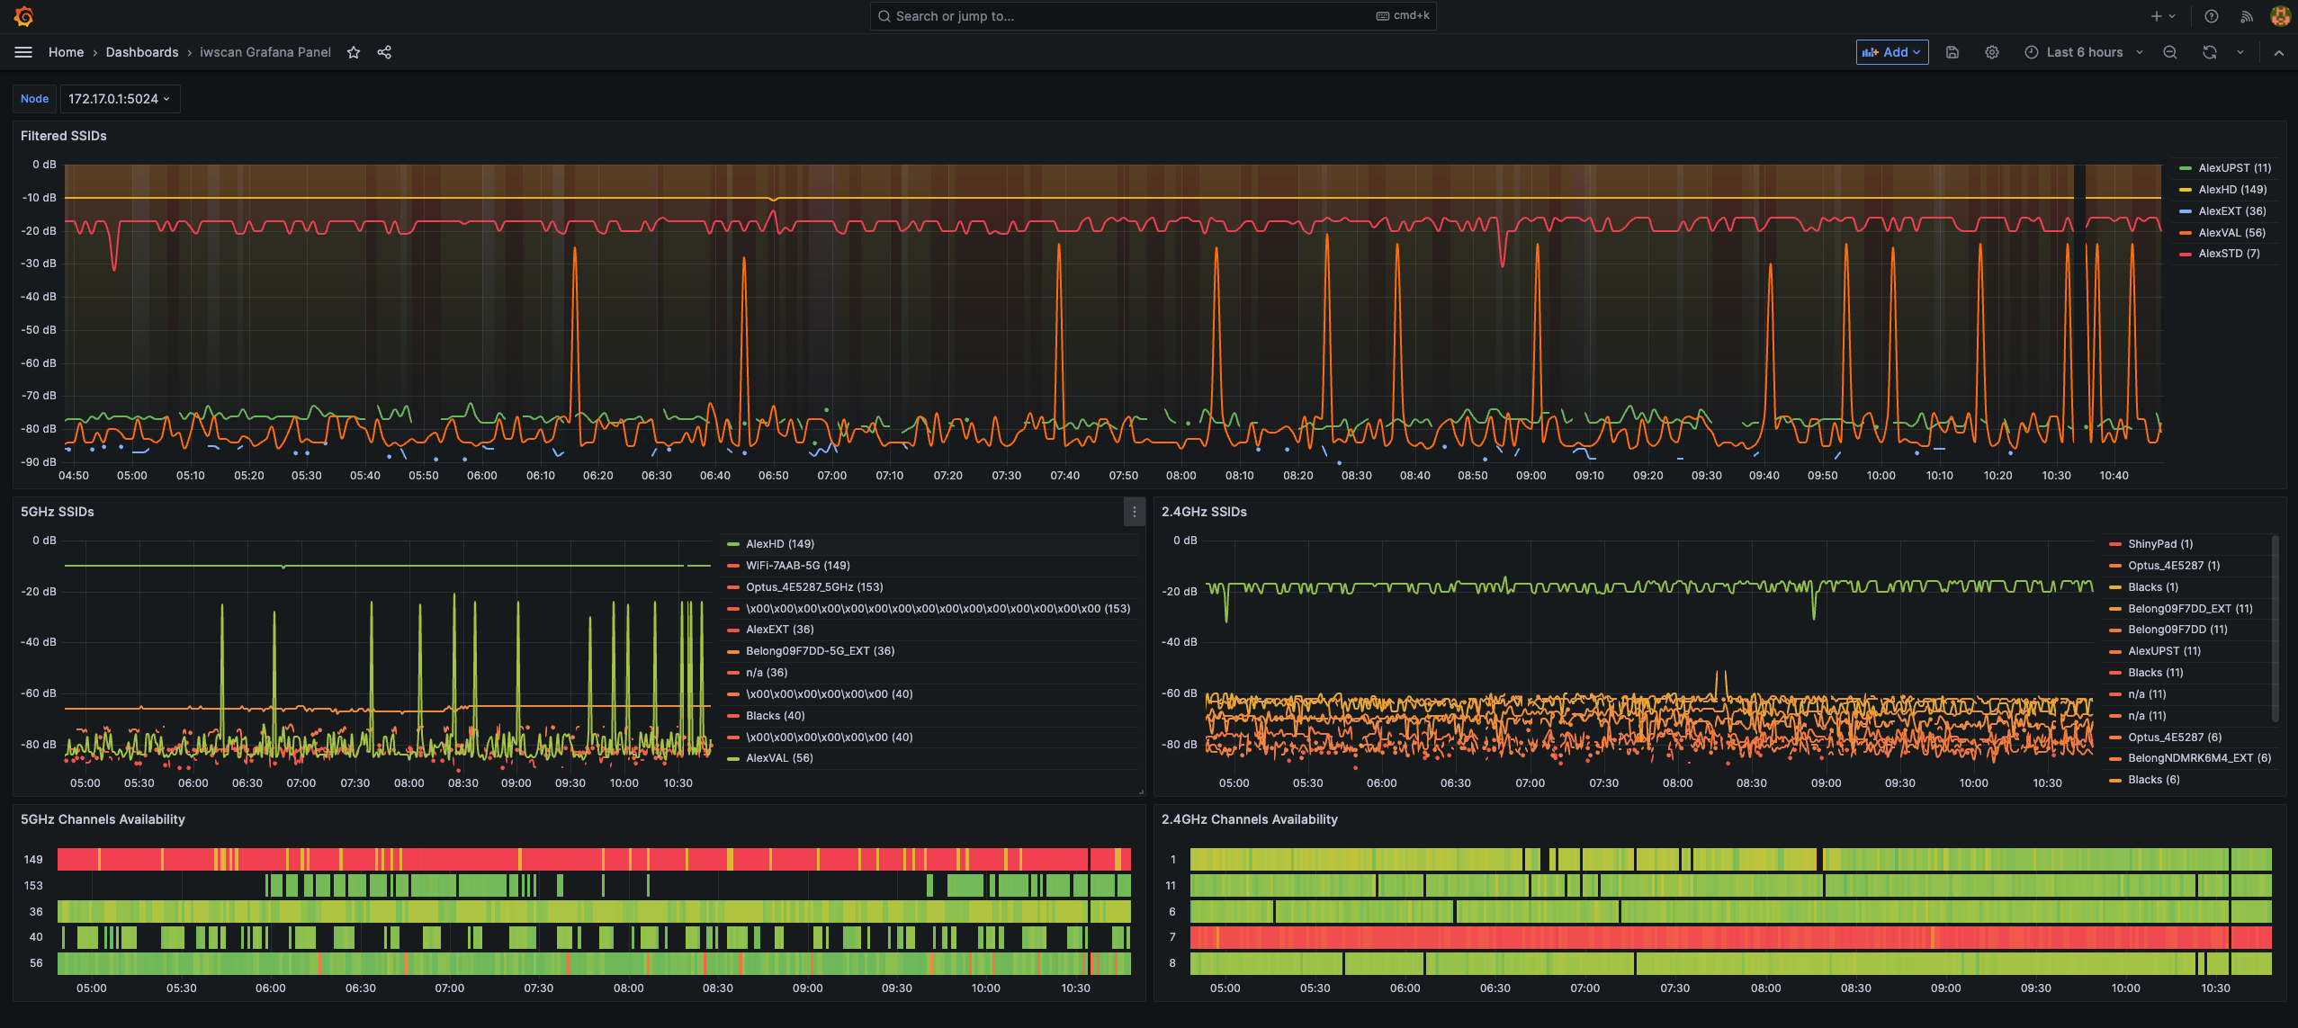2298x1028 pixels.
Task: Open the Grafana help icon
Action: pyautogui.click(x=2211, y=15)
